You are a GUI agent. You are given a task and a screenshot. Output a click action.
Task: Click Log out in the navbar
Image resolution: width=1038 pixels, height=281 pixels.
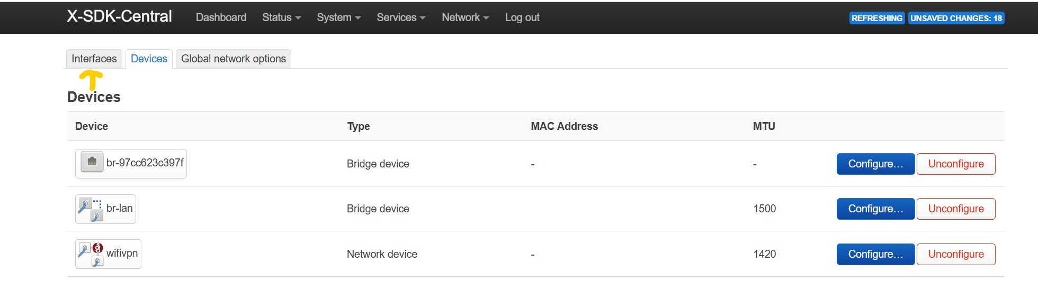click(x=522, y=17)
